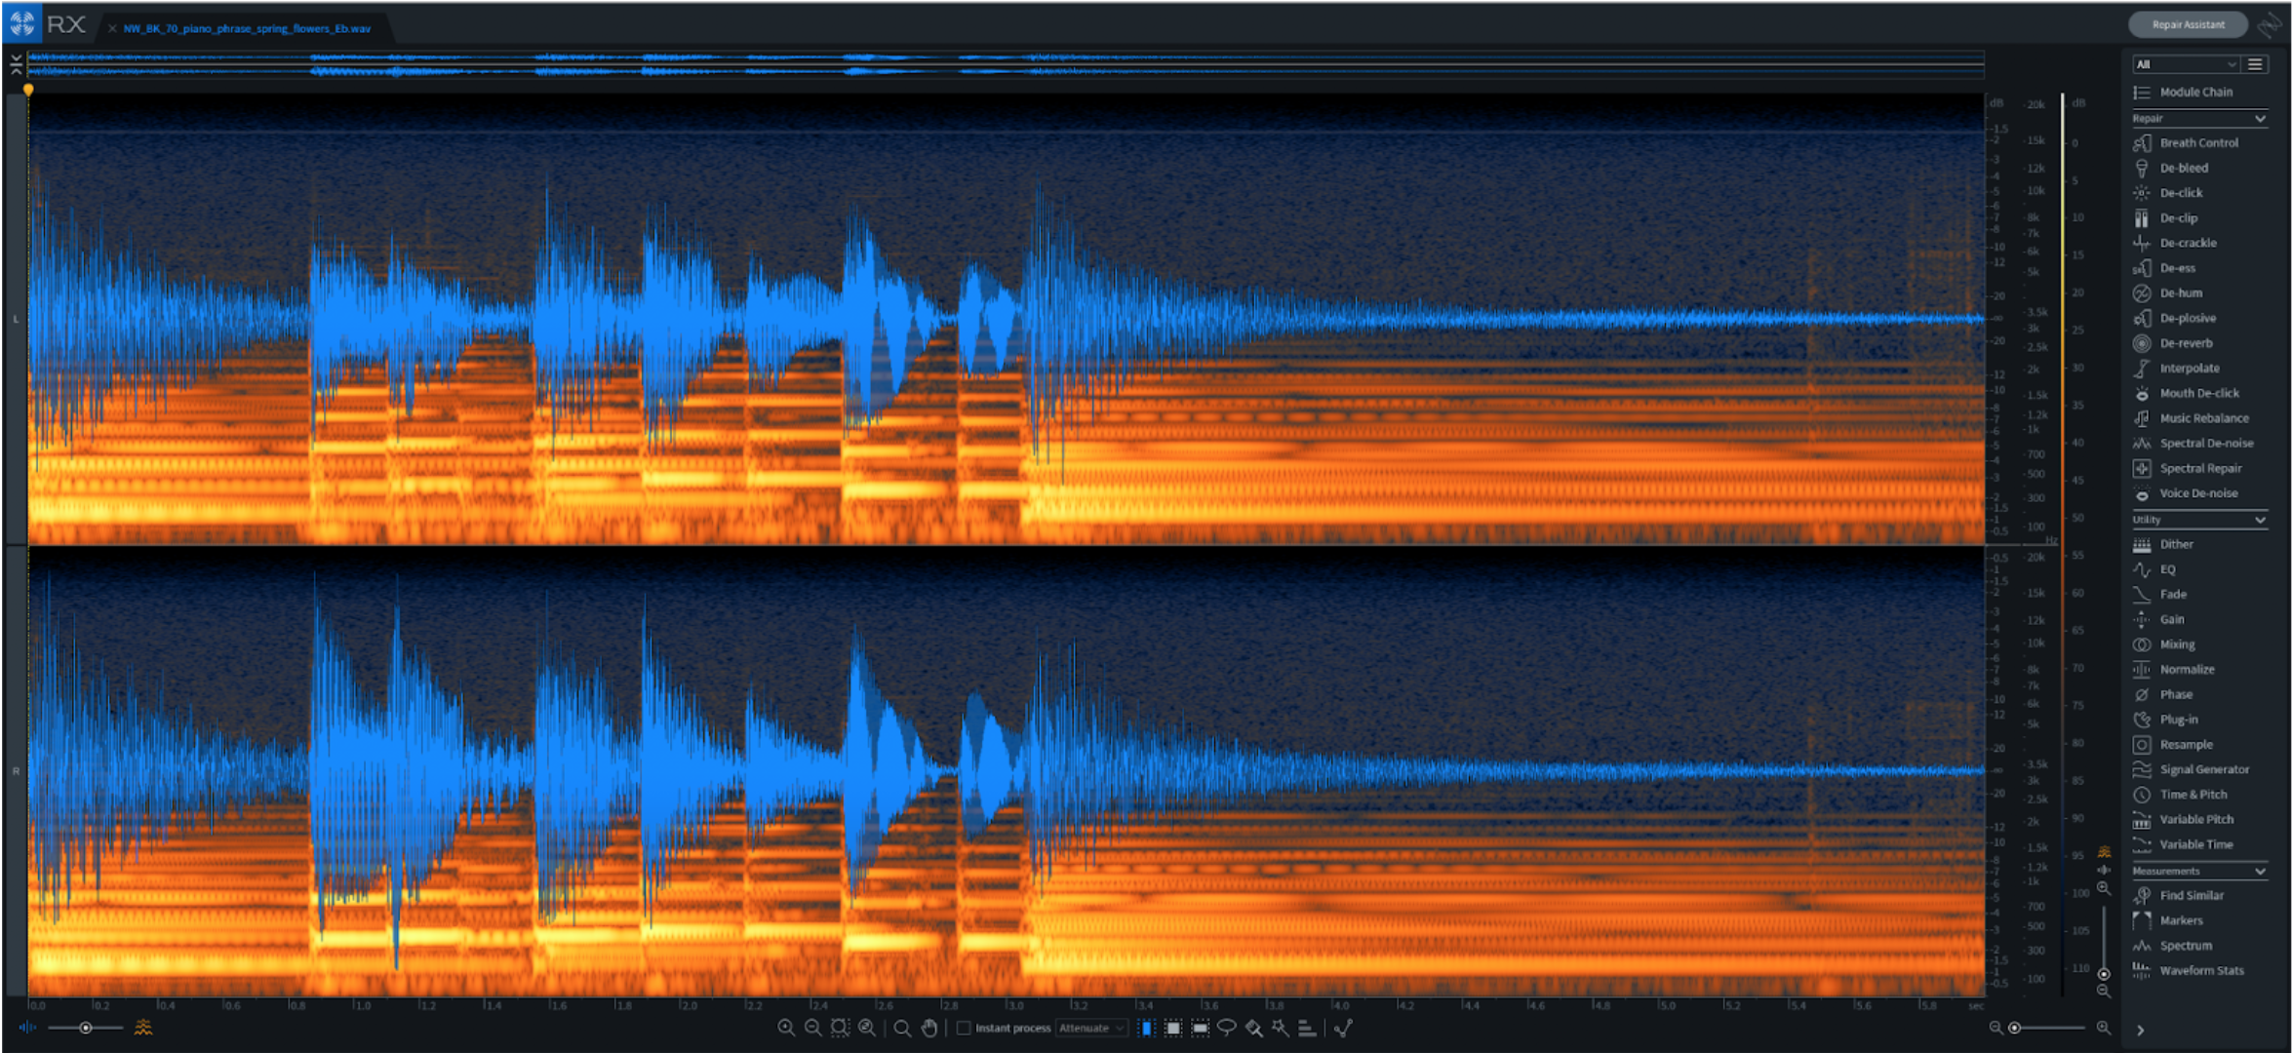Screen dimensions: 2292x1053
Task: Open the Attenuate mode dropdown
Action: 1091,1028
